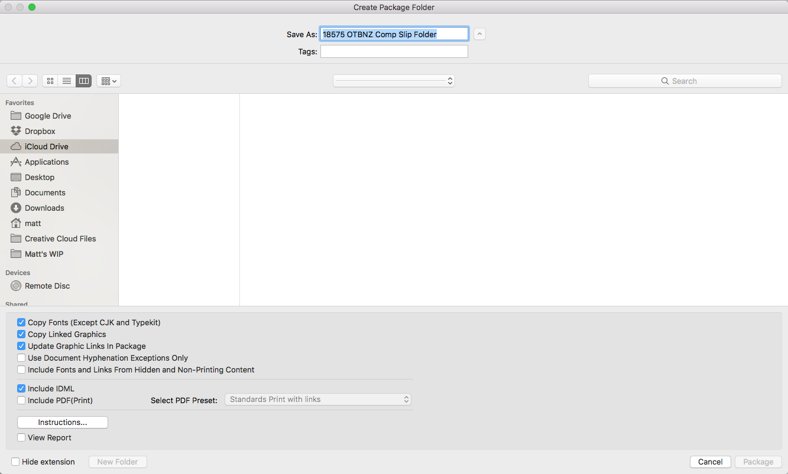The width and height of the screenshot is (788, 474).
Task: Click the Google Drive folder icon
Action: [16, 116]
